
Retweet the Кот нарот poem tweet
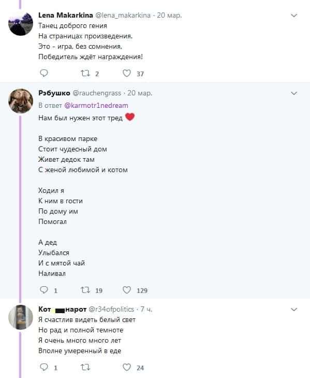coord(85,367)
